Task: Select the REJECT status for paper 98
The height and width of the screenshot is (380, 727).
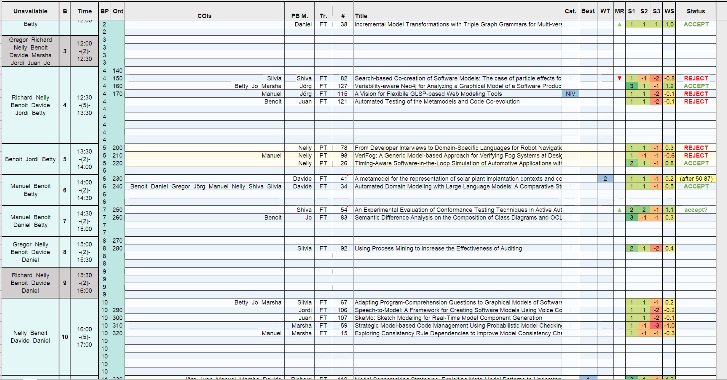Action: point(696,155)
